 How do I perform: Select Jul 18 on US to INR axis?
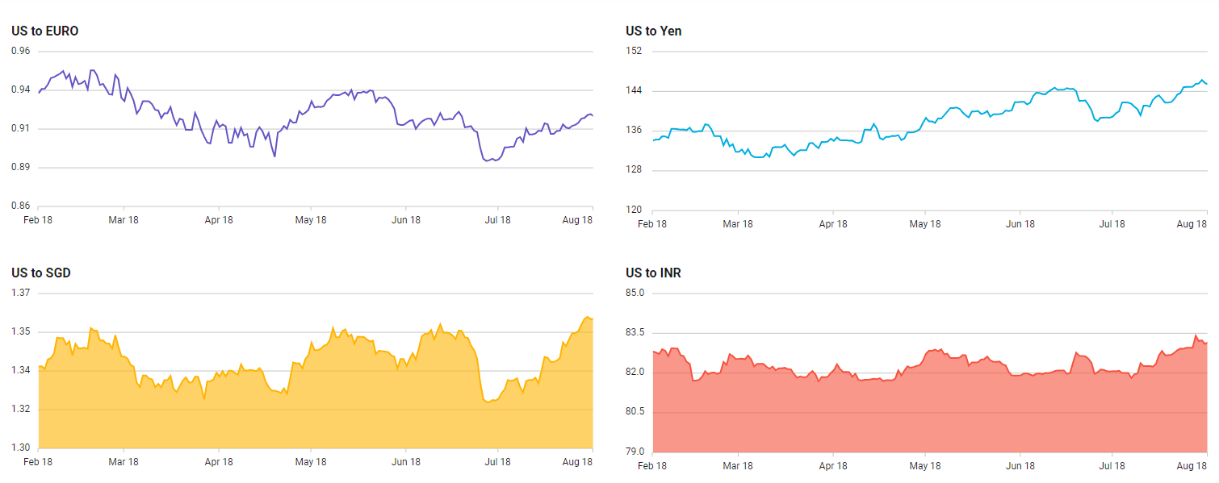point(1112,466)
